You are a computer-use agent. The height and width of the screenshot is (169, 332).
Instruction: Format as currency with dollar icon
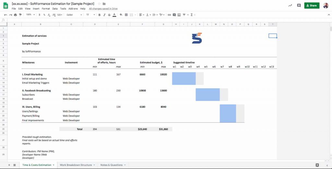point(39,15)
